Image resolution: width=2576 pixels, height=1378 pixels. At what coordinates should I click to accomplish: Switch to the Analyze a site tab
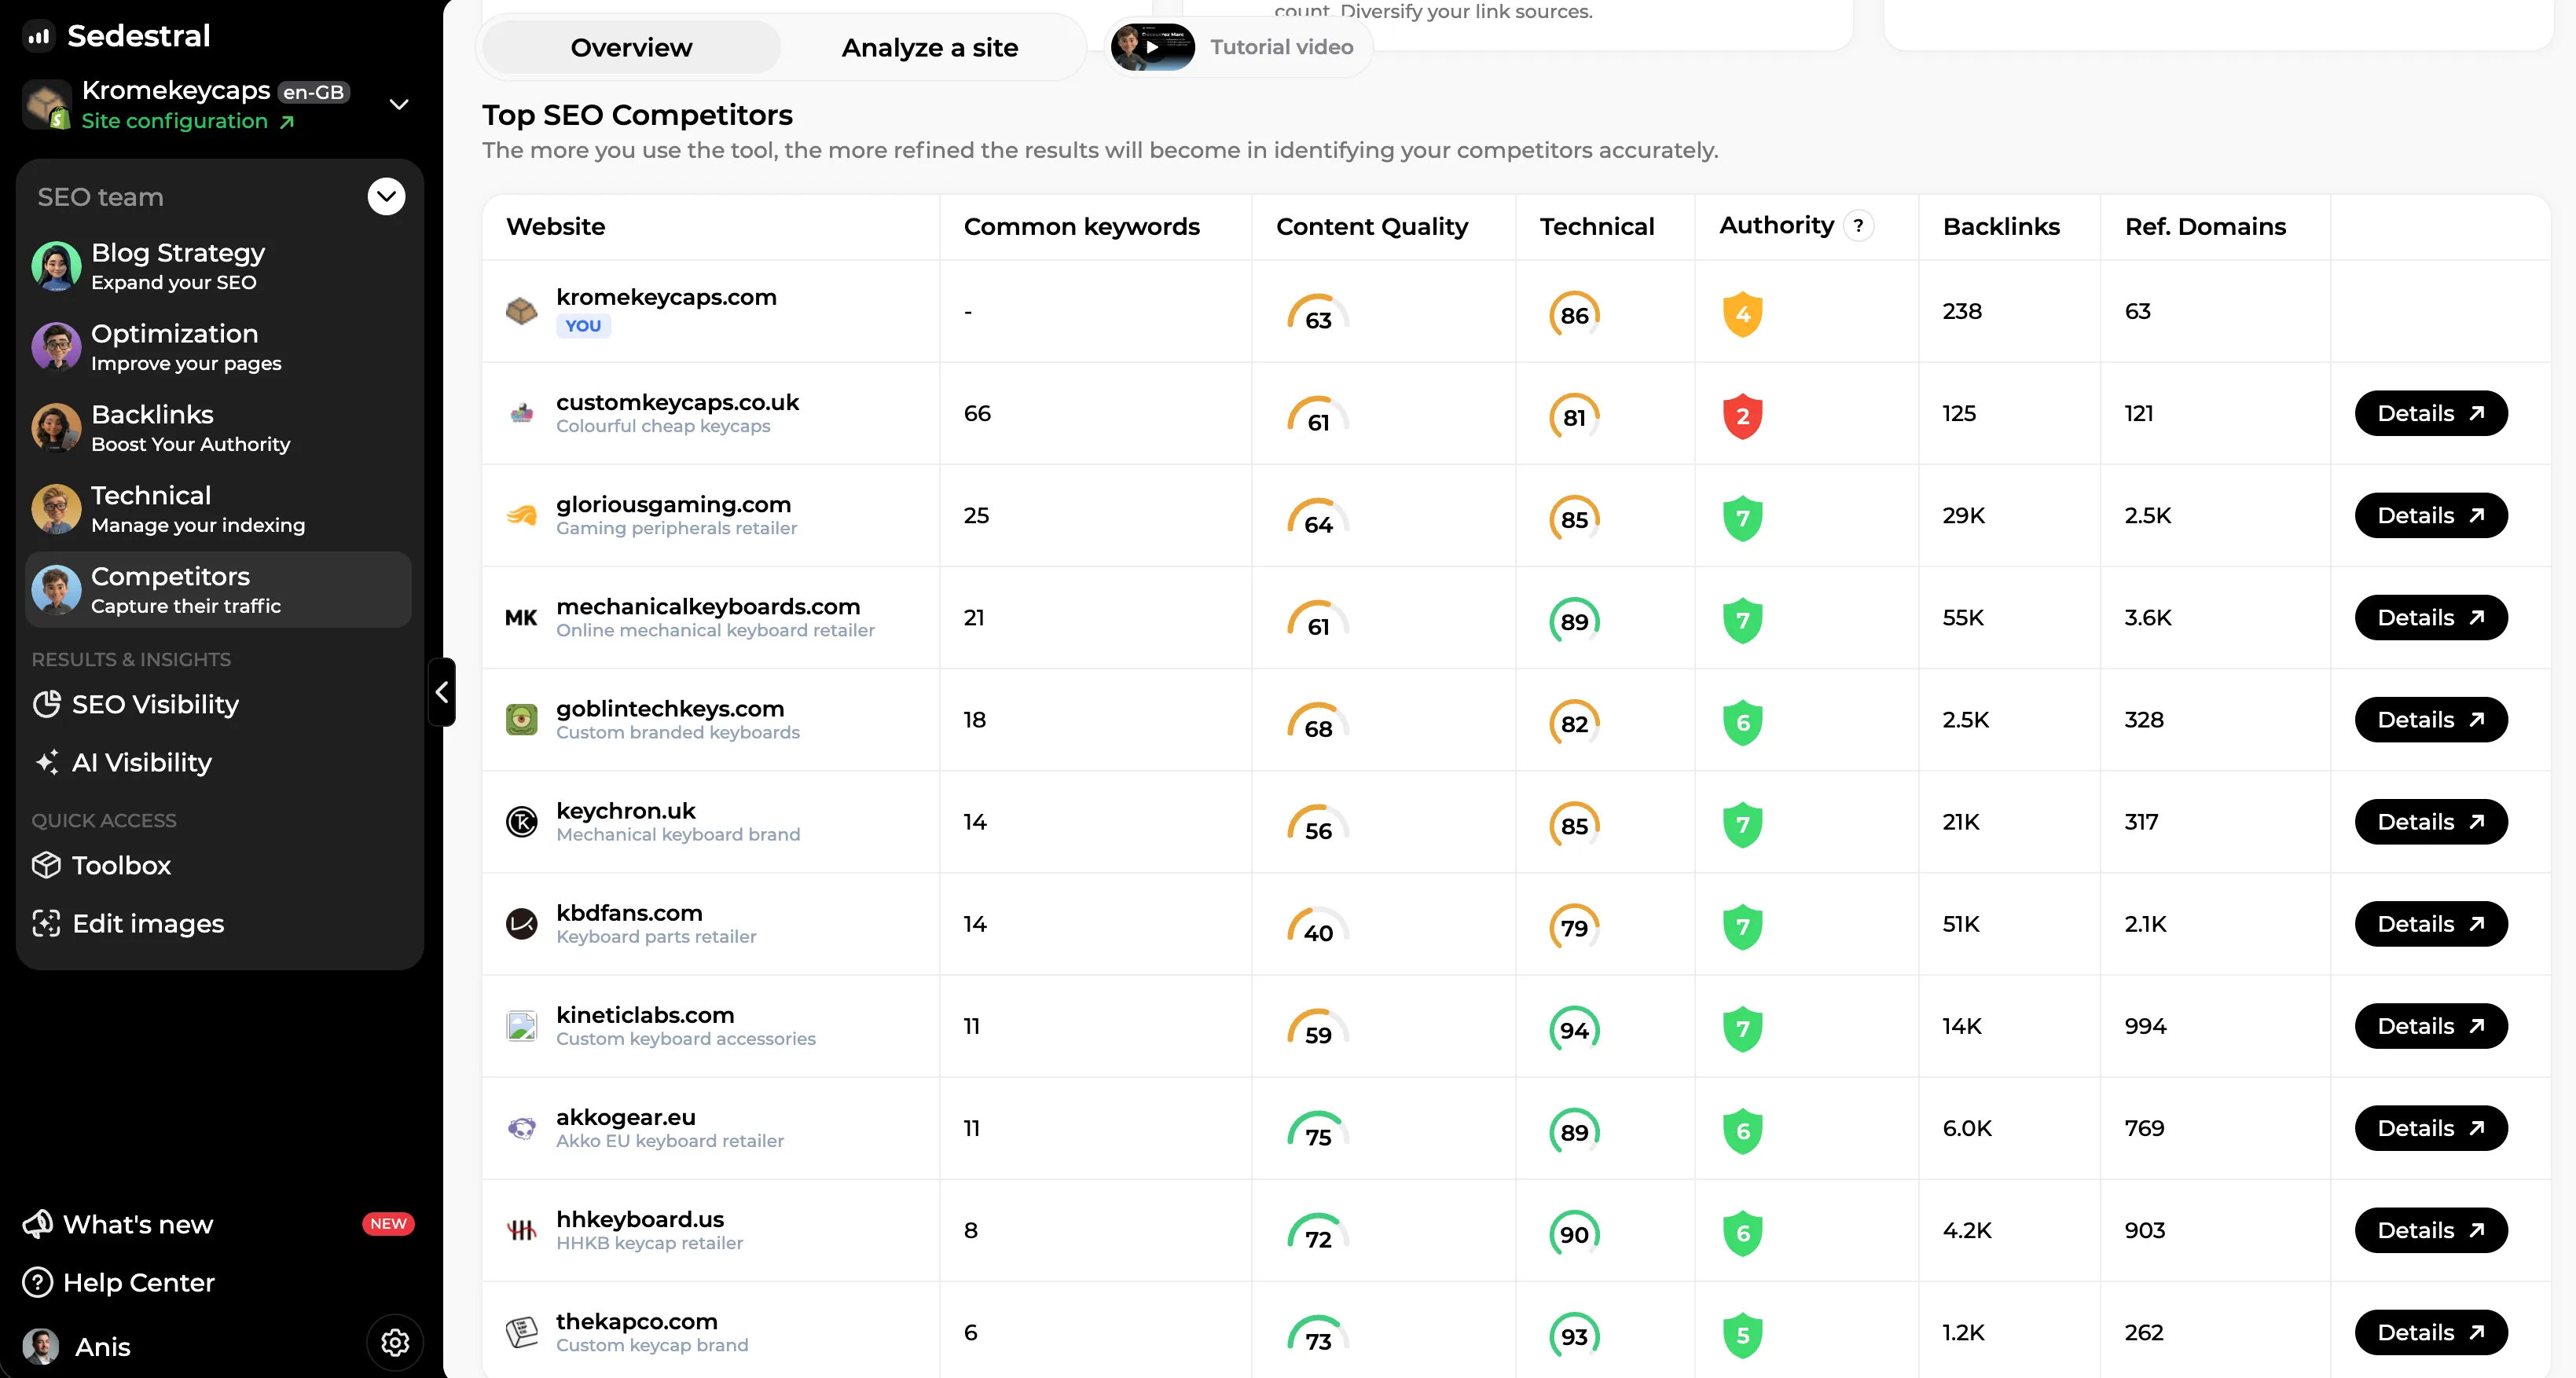pyautogui.click(x=930, y=47)
